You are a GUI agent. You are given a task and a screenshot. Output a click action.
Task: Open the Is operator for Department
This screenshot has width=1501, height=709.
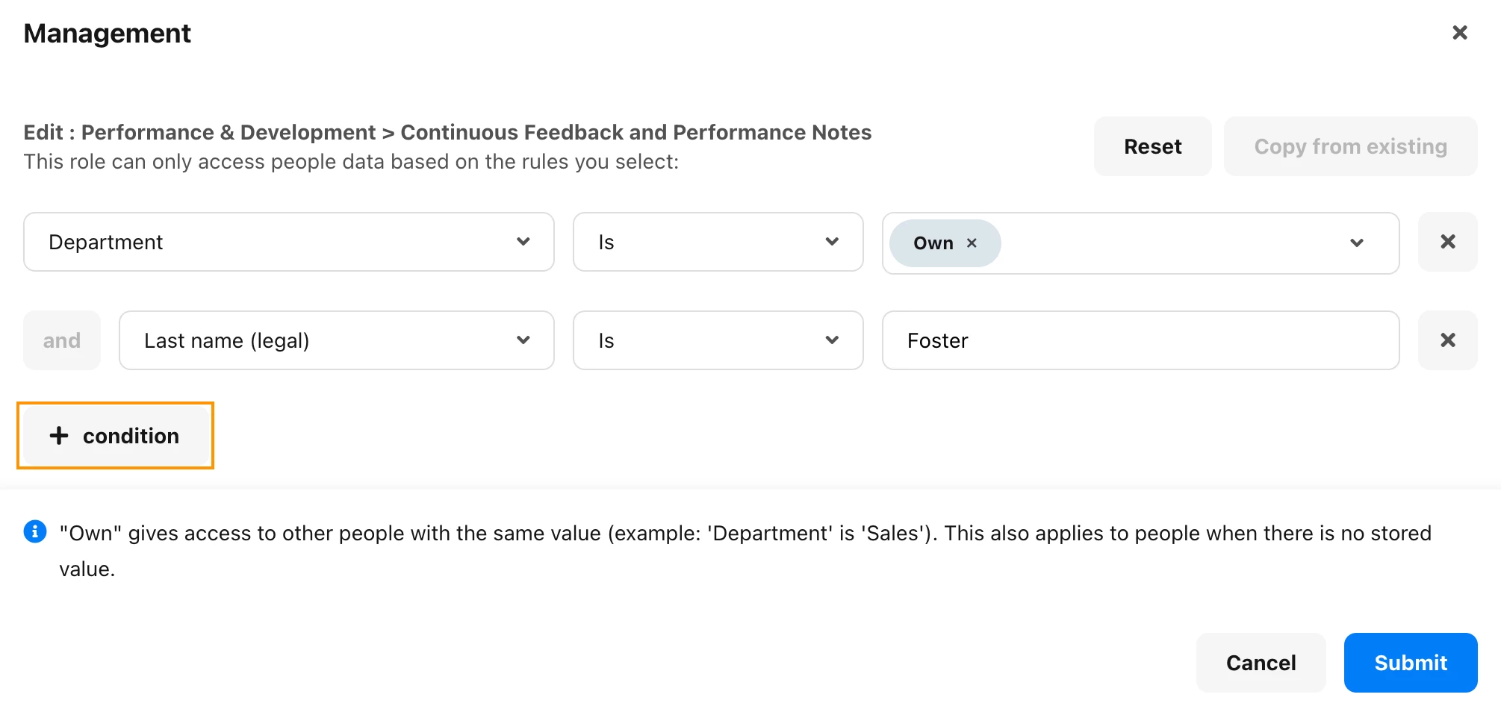[718, 242]
